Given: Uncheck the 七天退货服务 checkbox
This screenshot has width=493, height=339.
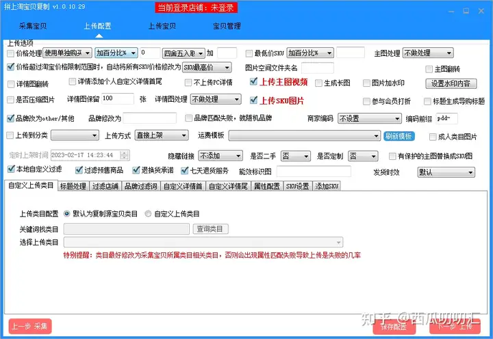Looking at the screenshot, I should (x=185, y=170).
